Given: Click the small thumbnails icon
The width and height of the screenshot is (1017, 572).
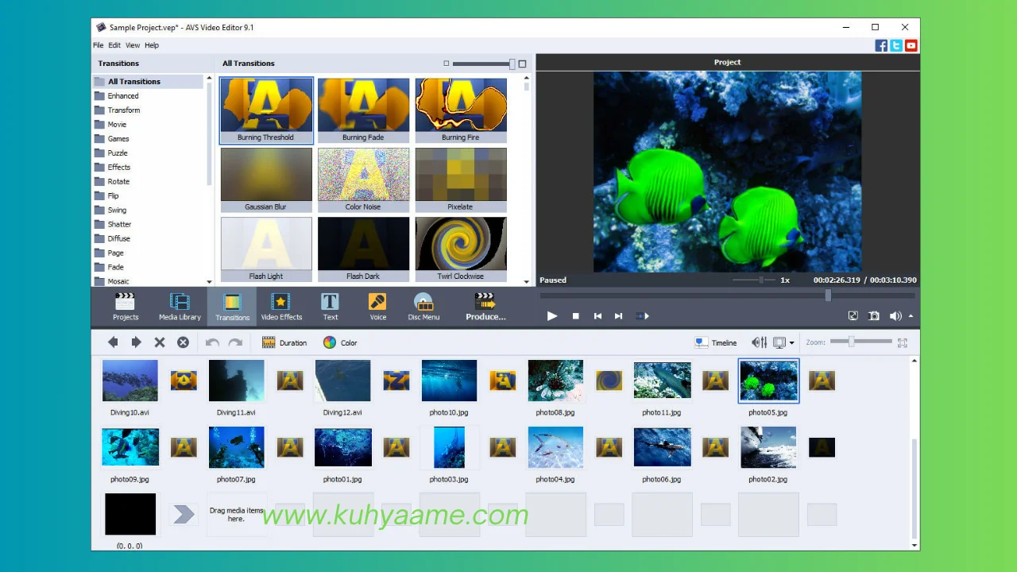Looking at the screenshot, I should click(x=447, y=64).
